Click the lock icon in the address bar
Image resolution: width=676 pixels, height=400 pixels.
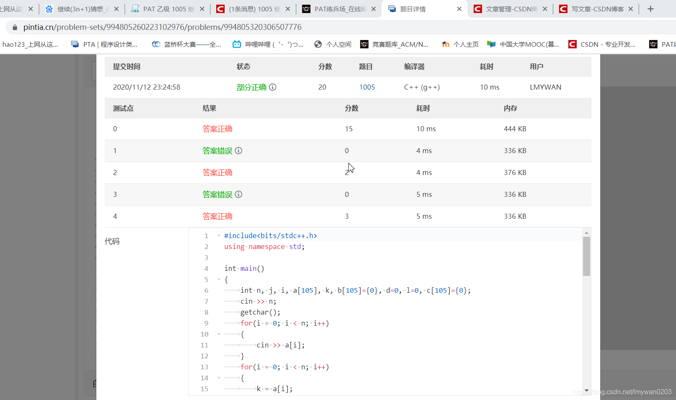pyautogui.click(x=15, y=27)
